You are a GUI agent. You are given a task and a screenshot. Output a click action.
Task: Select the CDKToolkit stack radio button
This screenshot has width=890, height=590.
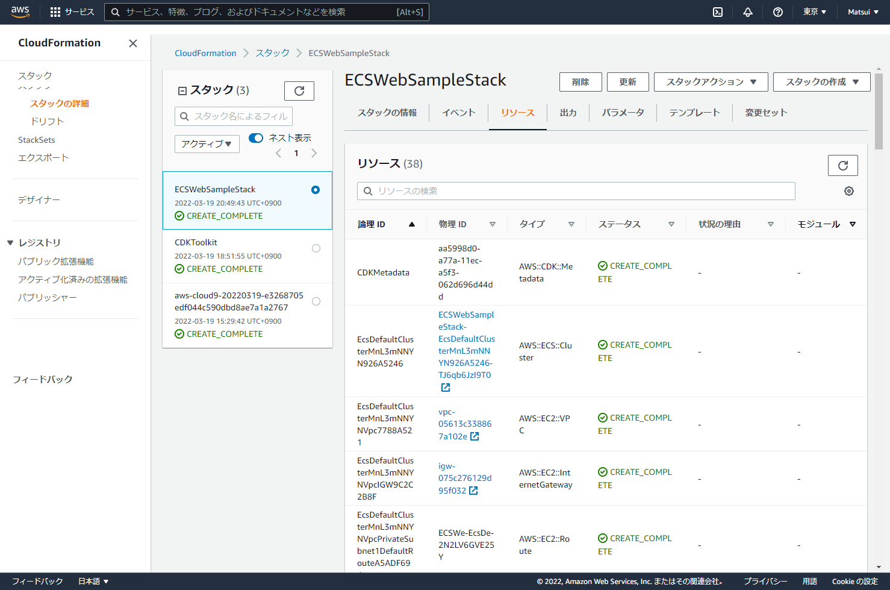click(316, 248)
